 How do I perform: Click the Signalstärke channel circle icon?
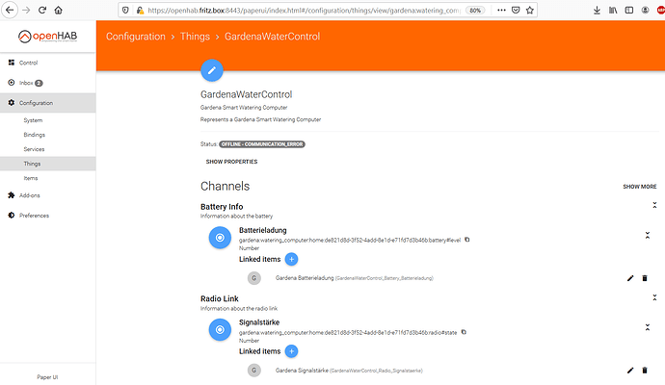pos(220,329)
